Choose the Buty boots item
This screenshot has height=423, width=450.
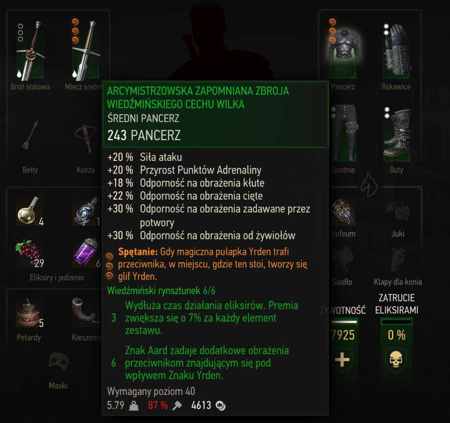pos(396,133)
